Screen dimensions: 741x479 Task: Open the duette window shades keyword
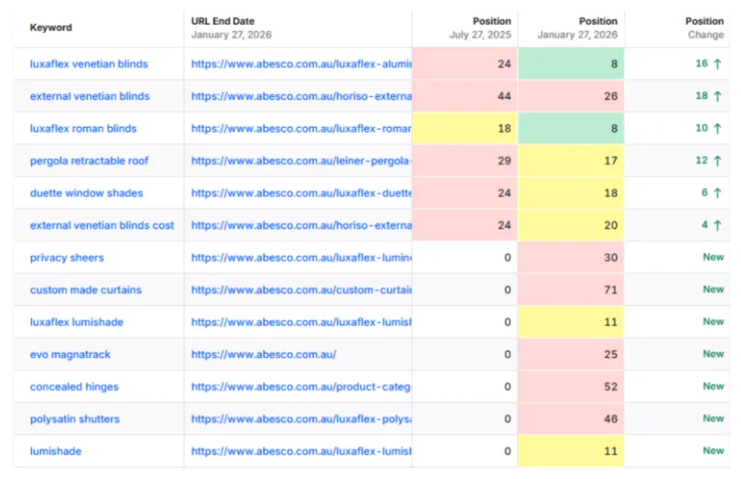[87, 193]
